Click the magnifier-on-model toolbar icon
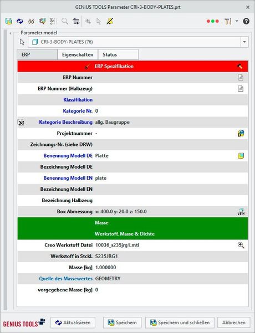This screenshot has height=333, width=255. click(42, 21)
